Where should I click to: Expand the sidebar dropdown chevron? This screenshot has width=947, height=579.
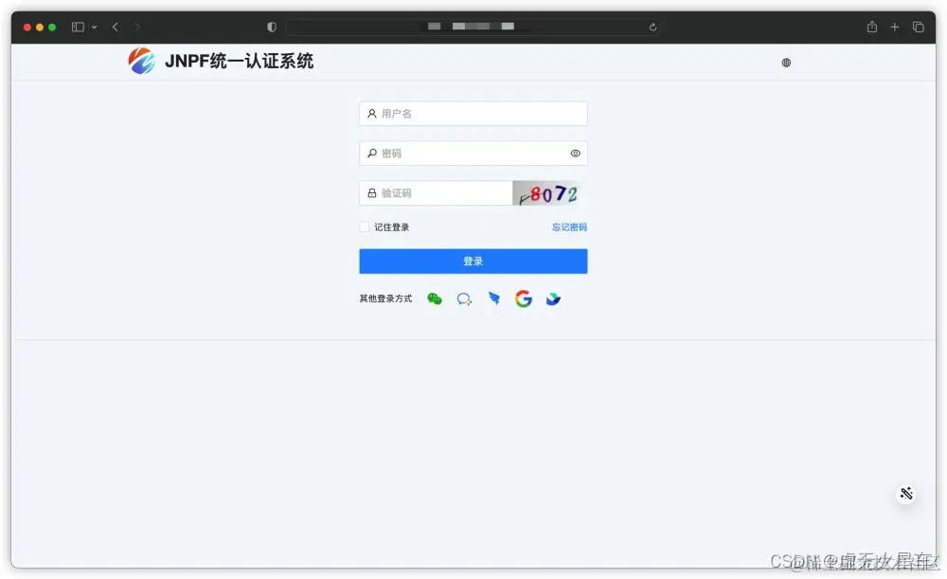point(94,27)
